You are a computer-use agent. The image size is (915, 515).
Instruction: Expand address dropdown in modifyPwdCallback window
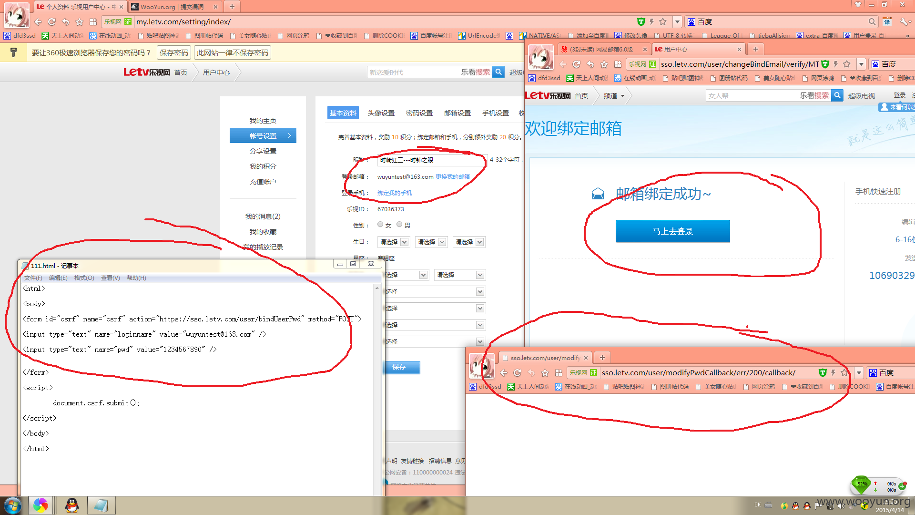pos(859,373)
